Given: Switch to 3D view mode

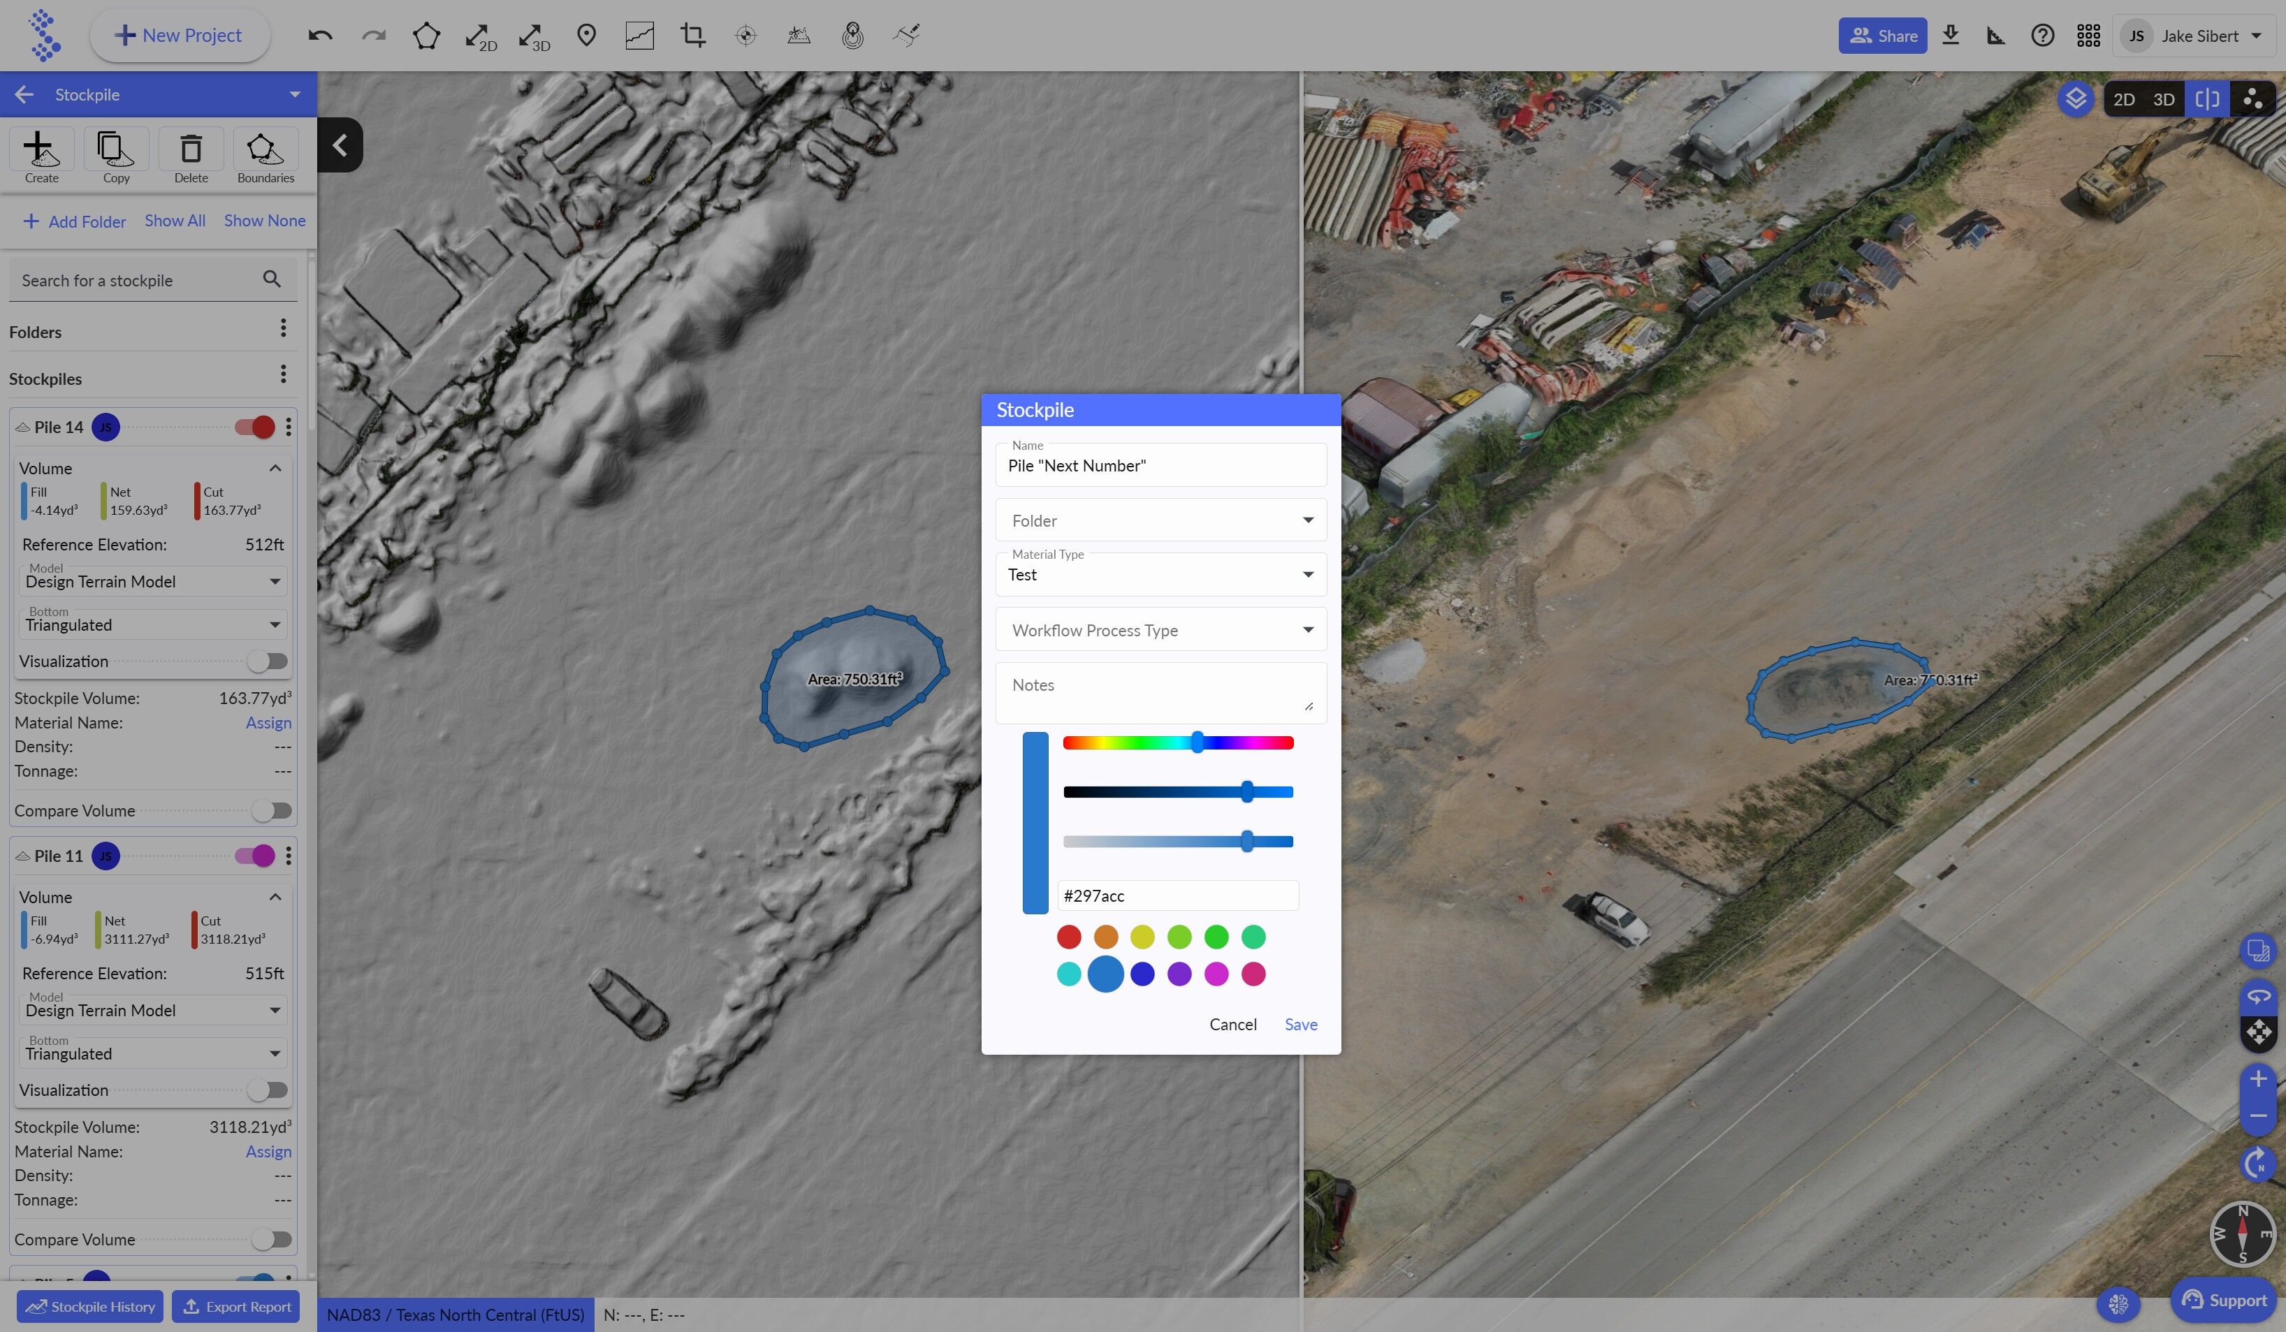Looking at the screenshot, I should pyautogui.click(x=2164, y=98).
